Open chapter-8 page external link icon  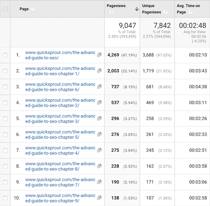pos(99,166)
